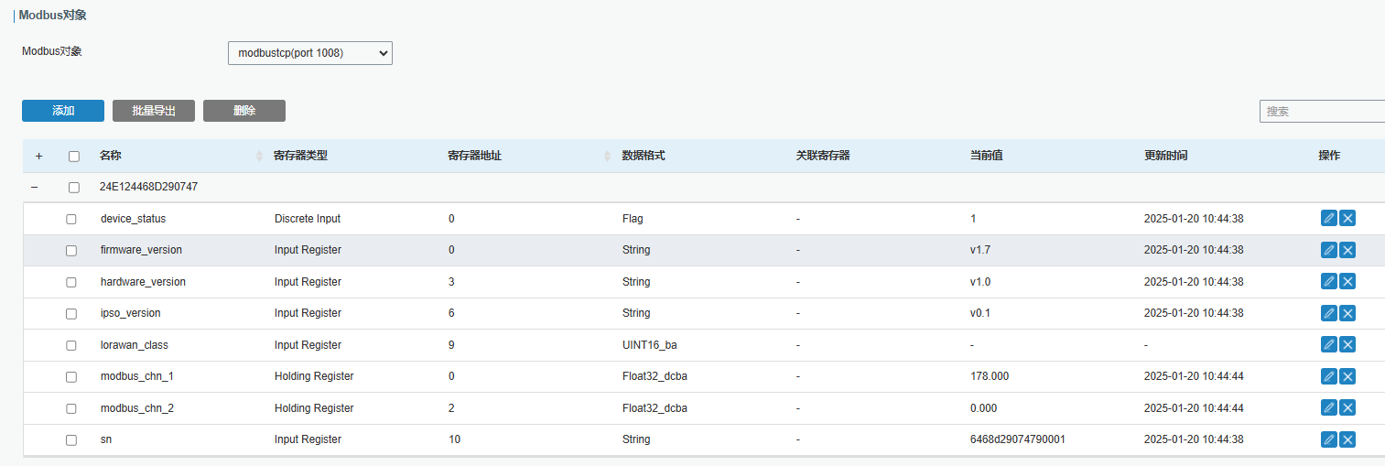Tick the checkbox for device_status
Screen dimensions: 1385x466
(x=71, y=219)
